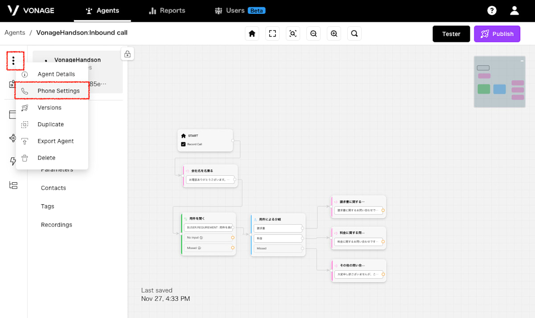The height and width of the screenshot is (318, 535).
Task: Toggle fullscreen canvas view
Action: (x=272, y=33)
